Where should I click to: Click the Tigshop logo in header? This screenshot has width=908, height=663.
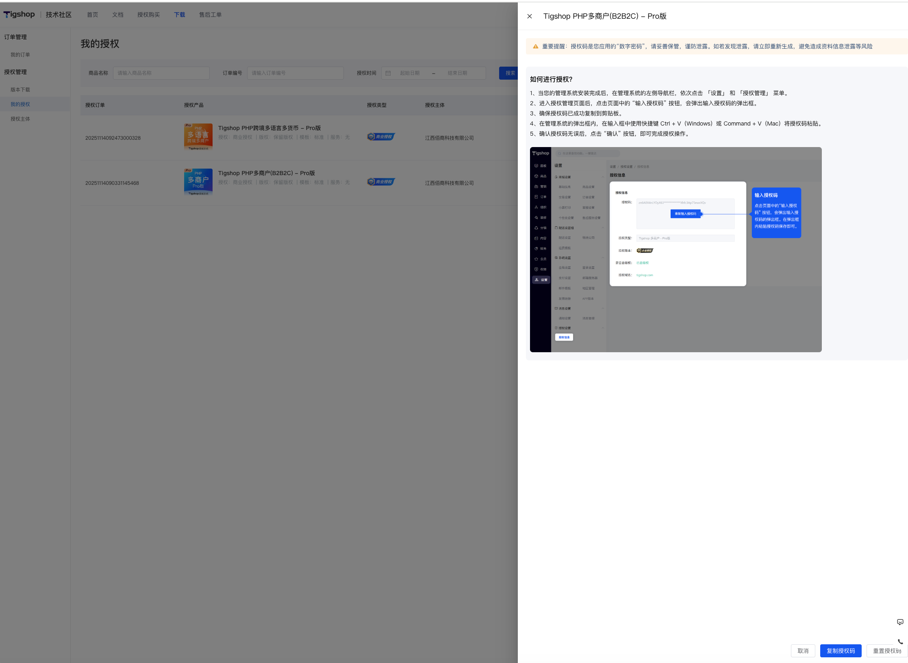click(x=19, y=15)
